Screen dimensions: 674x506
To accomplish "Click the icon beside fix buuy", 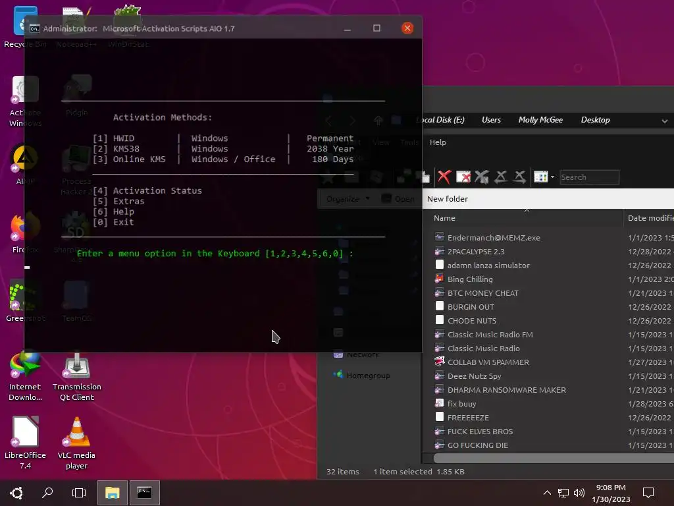I will (439, 403).
